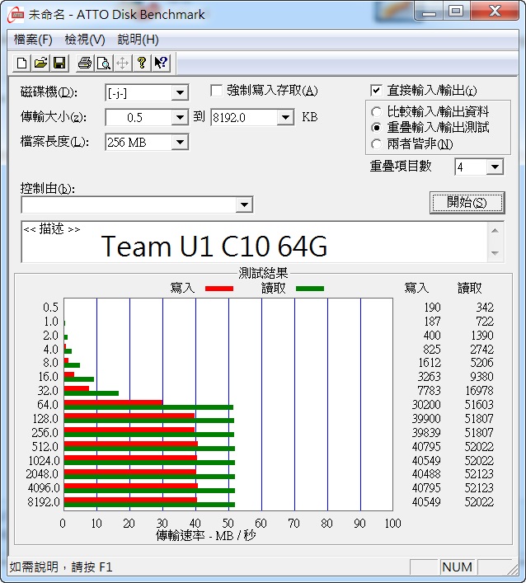
Task: Click the read value 342
Action: pos(485,308)
